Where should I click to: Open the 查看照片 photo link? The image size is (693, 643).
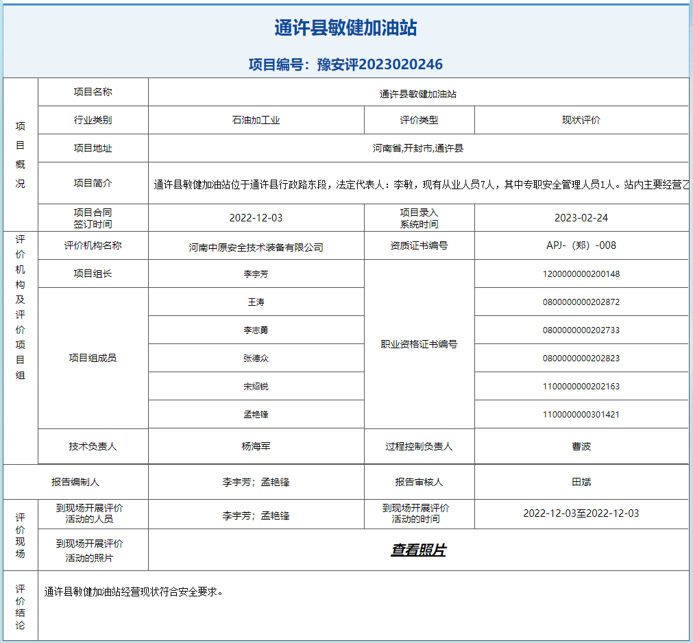418,550
